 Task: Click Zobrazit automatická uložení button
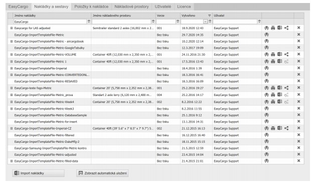click(x=102, y=173)
